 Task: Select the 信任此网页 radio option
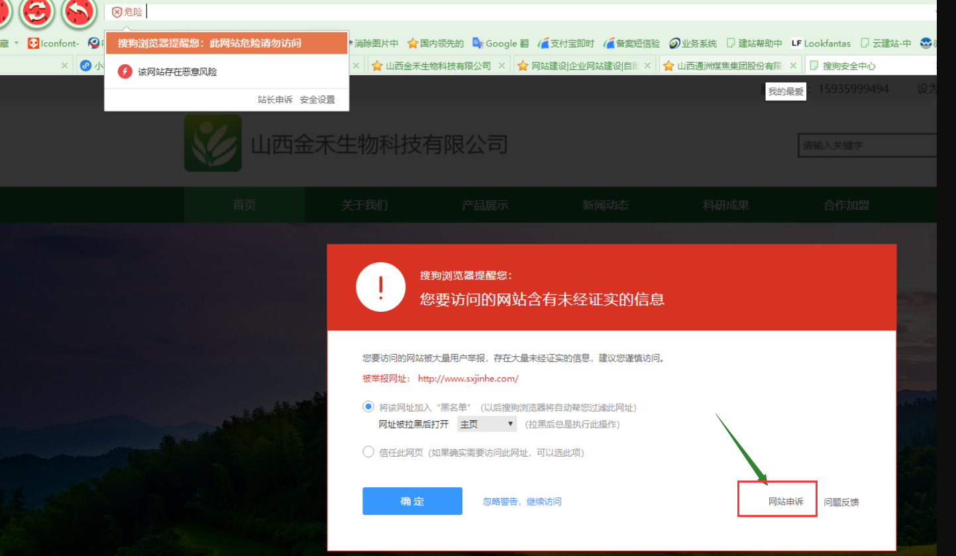(x=368, y=452)
